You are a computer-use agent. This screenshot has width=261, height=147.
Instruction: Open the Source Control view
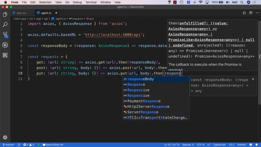click(x=5, y=35)
